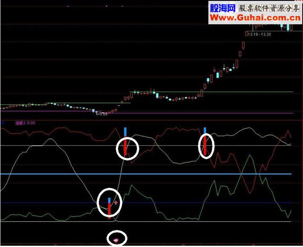Click the red up-arrow buy signal
Screen dimensions: 303x247
click(x=115, y=203)
